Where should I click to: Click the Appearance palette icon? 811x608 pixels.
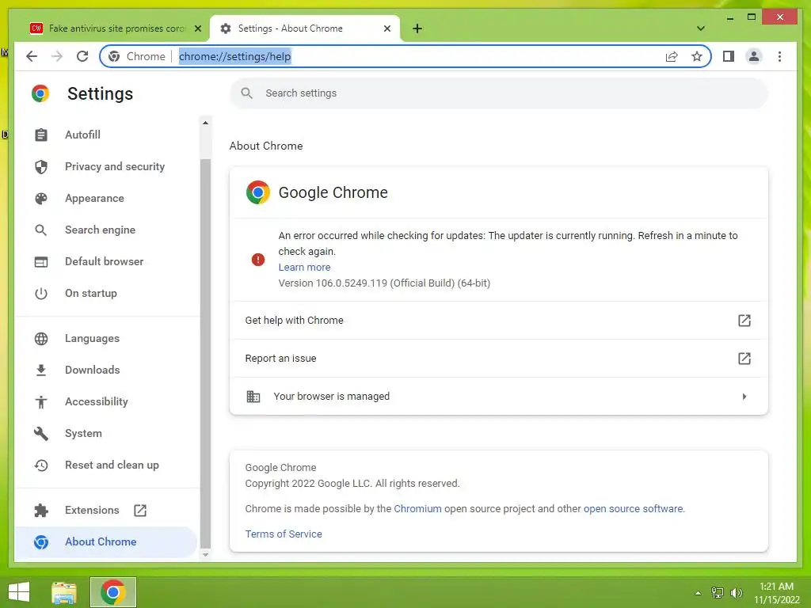(41, 199)
